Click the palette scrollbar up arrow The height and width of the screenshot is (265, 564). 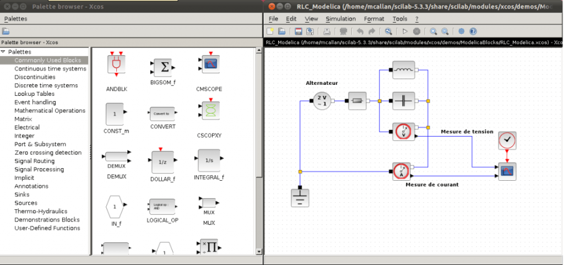click(259, 50)
